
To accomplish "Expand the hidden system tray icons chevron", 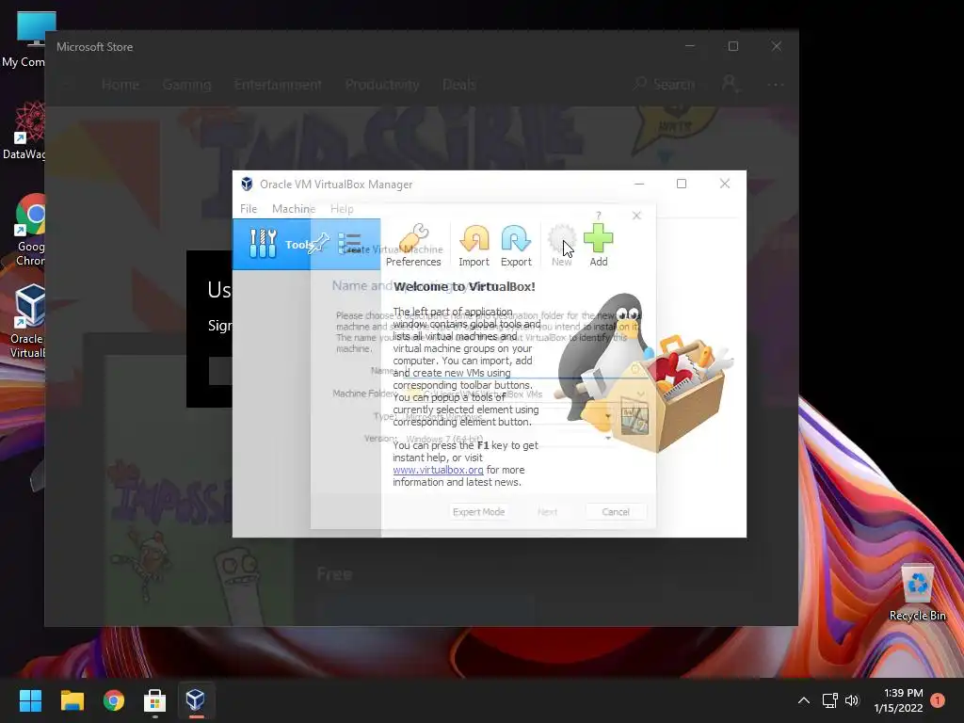I will coord(804,700).
